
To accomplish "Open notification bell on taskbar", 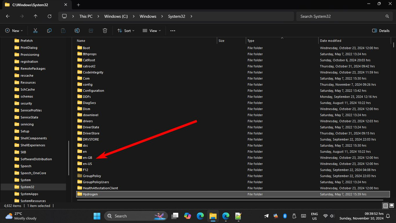I will pos(388,216).
